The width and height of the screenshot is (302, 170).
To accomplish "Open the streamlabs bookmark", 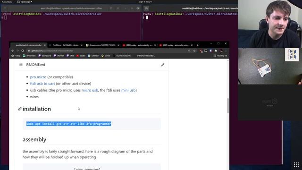I will click(x=29, y=56).
